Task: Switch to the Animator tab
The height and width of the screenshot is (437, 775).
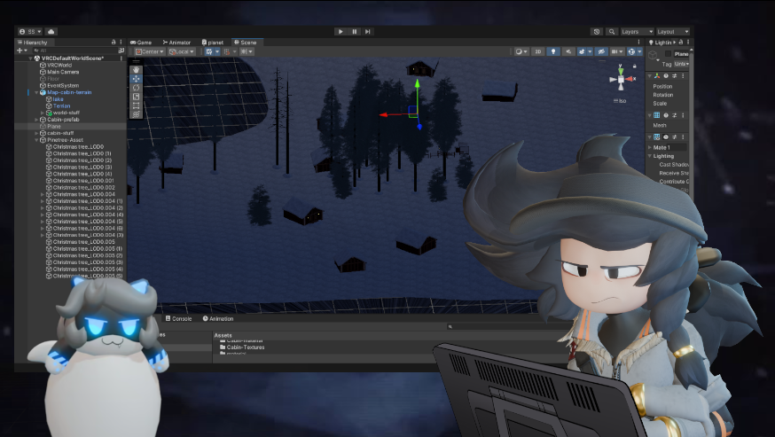Action: click(x=176, y=43)
